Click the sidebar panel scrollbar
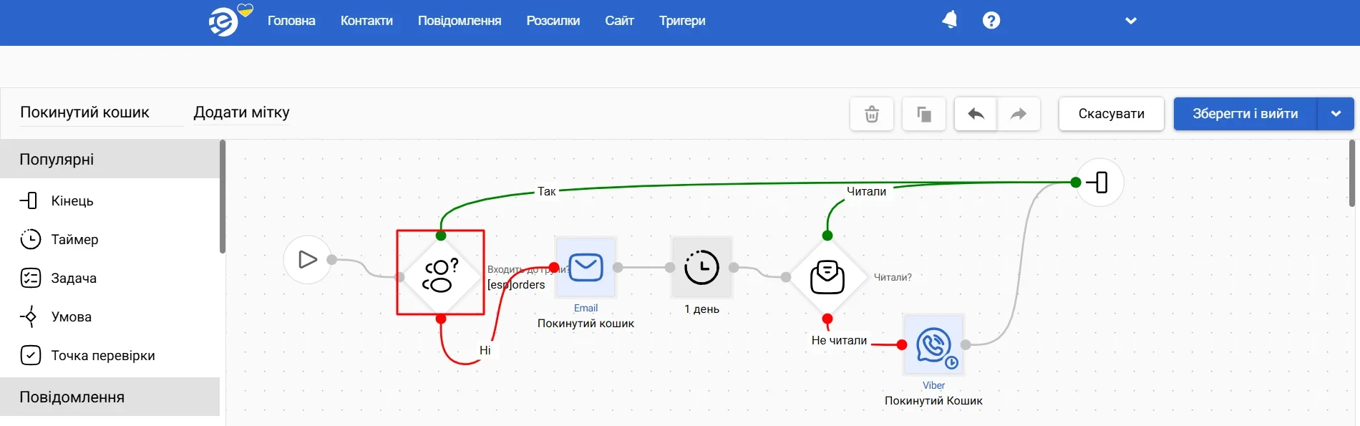The height and width of the screenshot is (426, 1360). tap(223, 197)
